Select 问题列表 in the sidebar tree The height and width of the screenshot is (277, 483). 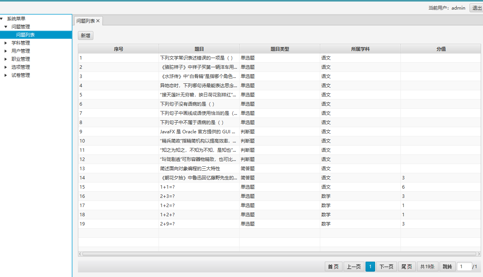(25, 35)
